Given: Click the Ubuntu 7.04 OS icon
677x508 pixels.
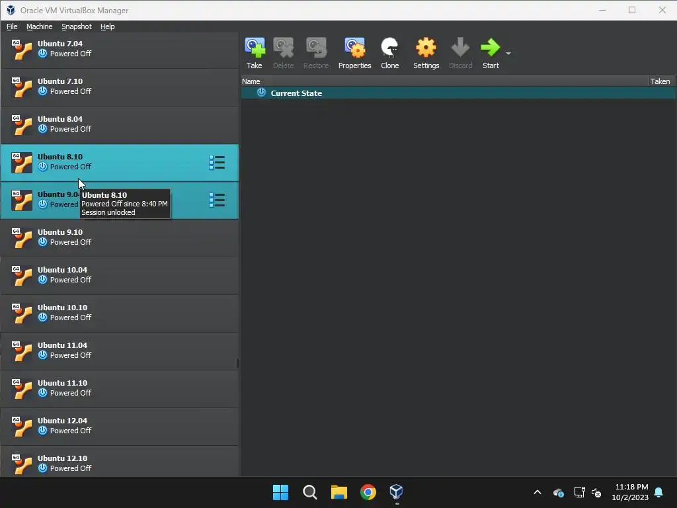Looking at the screenshot, I should [x=22, y=50].
